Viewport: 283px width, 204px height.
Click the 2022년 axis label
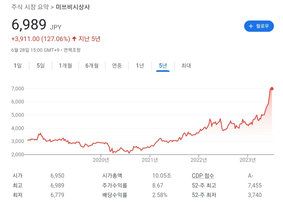coord(199,160)
